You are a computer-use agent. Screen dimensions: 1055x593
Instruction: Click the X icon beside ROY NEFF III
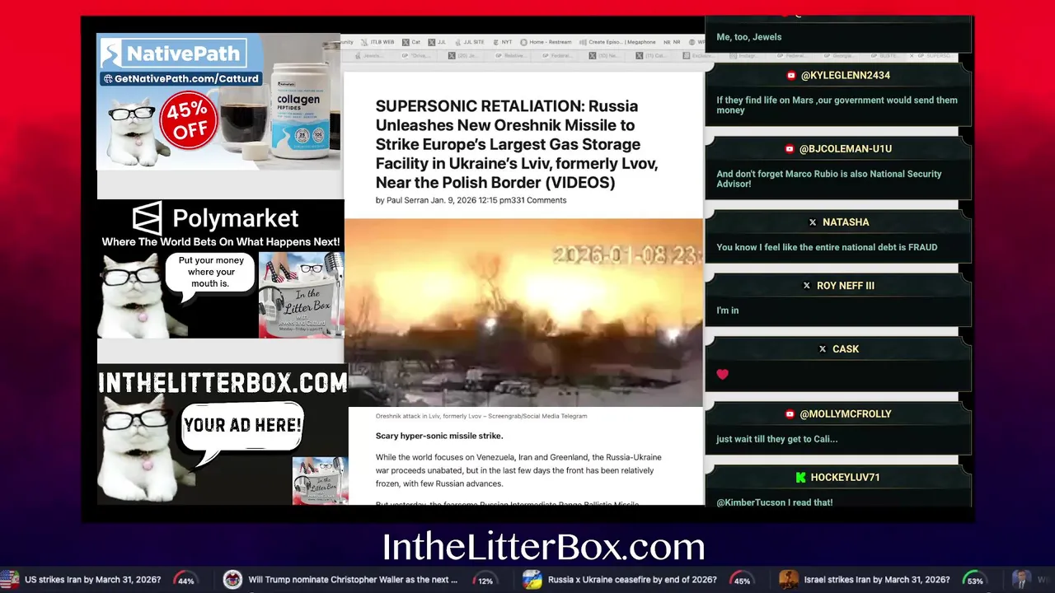pos(807,286)
